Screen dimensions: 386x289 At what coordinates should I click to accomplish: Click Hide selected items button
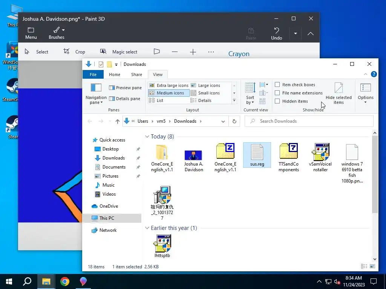pyautogui.click(x=339, y=94)
